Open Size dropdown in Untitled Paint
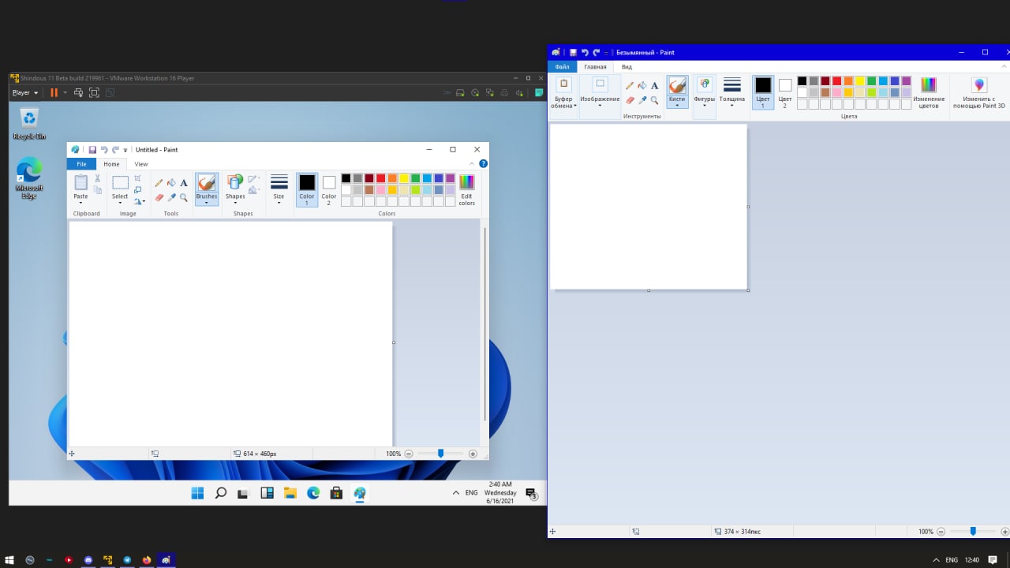The image size is (1010, 568). click(x=279, y=190)
